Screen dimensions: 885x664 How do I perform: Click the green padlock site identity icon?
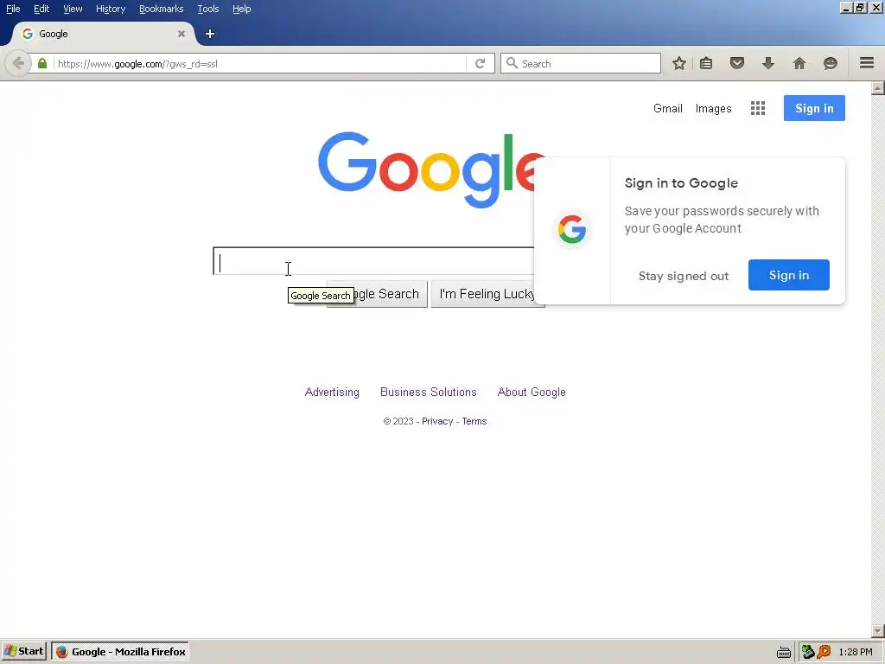[x=42, y=63]
